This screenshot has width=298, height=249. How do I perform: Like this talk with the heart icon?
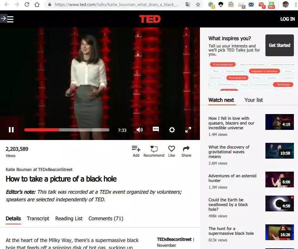(171, 151)
